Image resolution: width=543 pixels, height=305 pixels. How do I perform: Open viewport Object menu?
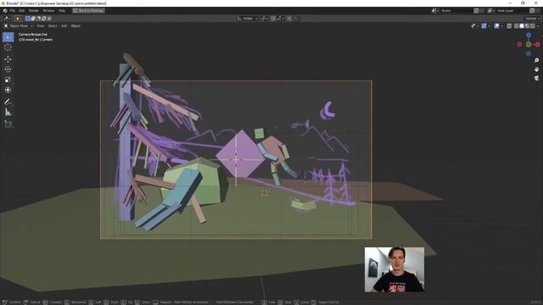coord(76,26)
